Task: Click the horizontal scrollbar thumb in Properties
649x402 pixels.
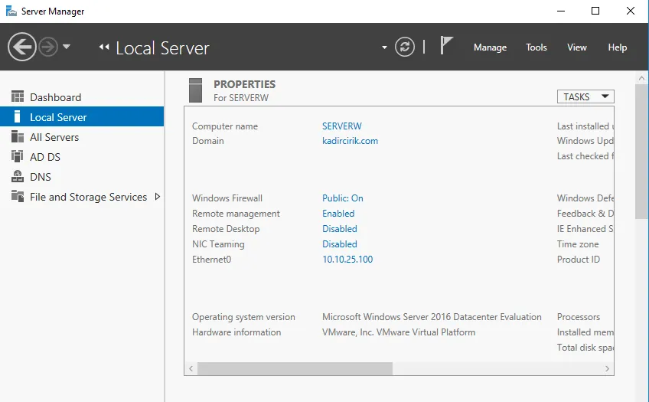Action: click(295, 368)
